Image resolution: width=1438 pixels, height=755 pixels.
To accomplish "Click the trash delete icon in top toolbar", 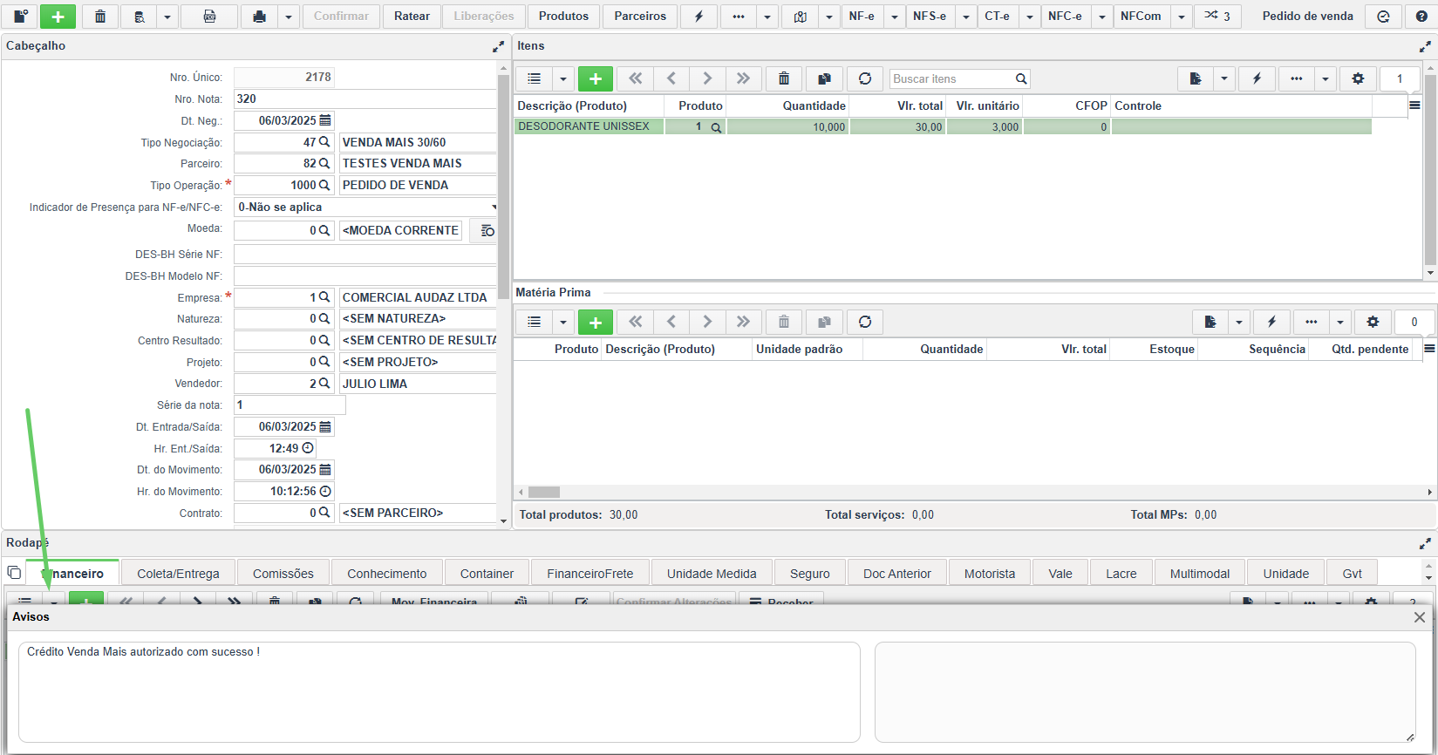I will (100, 17).
